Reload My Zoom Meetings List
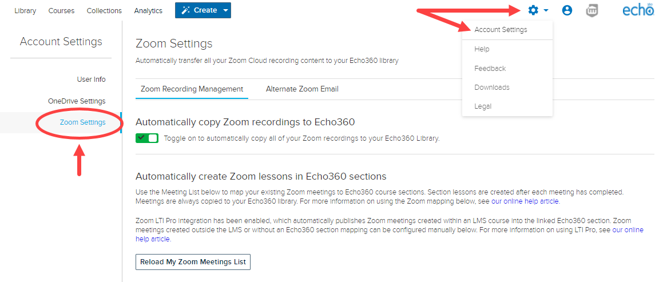The width and height of the screenshot is (667, 282). pos(193,262)
